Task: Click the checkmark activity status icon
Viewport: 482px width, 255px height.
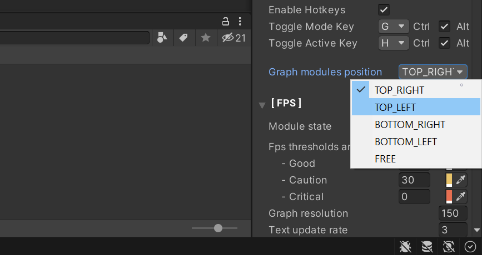Action: click(470, 247)
